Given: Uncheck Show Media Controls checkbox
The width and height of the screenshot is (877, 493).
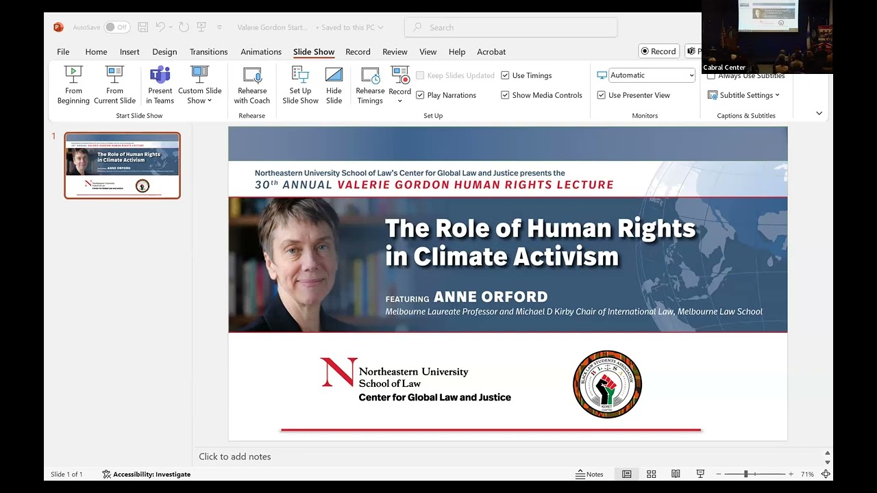Looking at the screenshot, I should coord(505,95).
